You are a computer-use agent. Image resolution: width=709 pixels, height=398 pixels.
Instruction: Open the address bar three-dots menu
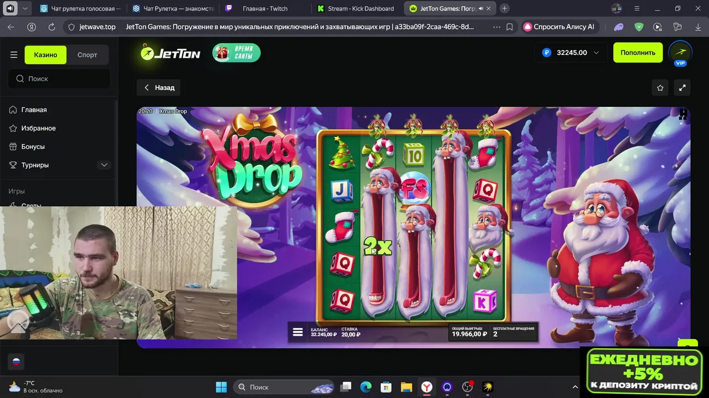click(x=496, y=27)
